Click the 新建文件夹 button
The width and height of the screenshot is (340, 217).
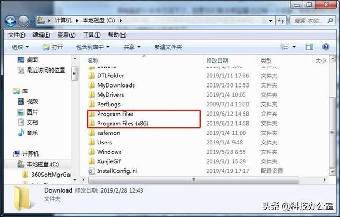coord(168,47)
